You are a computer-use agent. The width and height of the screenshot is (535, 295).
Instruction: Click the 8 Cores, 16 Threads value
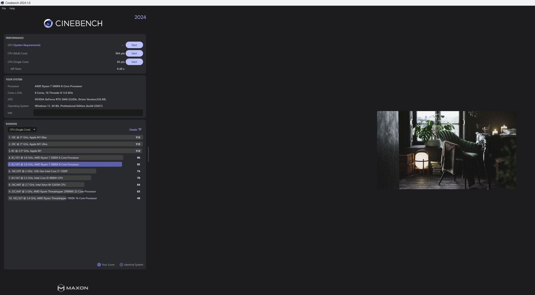tap(54, 93)
